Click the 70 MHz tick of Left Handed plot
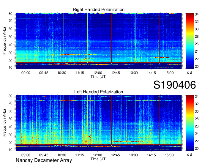 coord(10,103)
